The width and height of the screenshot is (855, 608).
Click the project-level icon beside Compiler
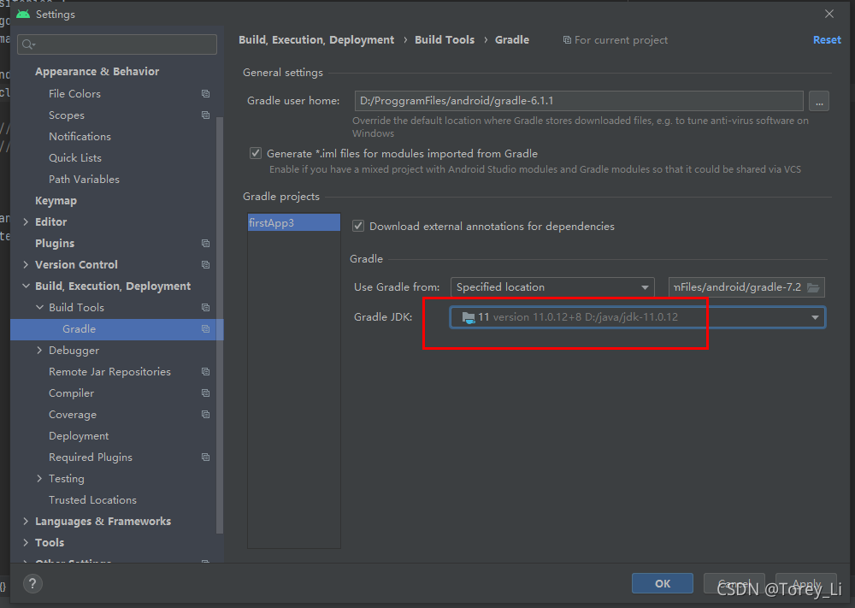click(x=205, y=393)
